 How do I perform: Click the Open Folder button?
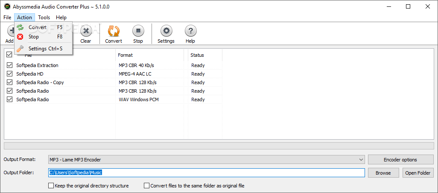(x=418, y=173)
